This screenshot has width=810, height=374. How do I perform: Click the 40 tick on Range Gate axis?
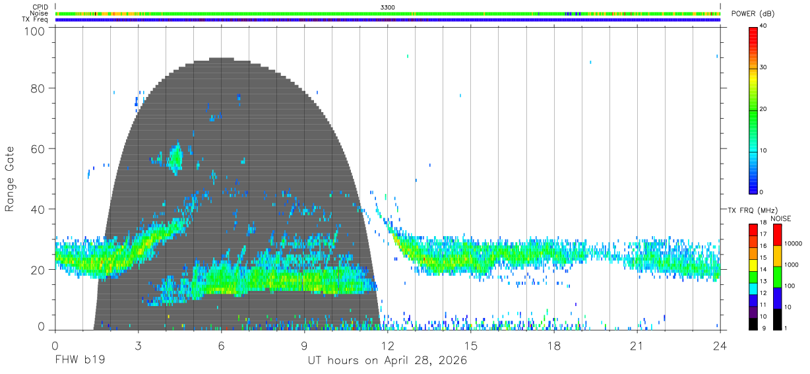39,209
